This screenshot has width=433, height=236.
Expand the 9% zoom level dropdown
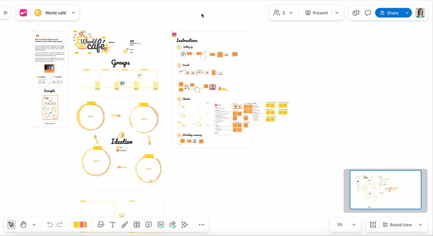[345, 225]
